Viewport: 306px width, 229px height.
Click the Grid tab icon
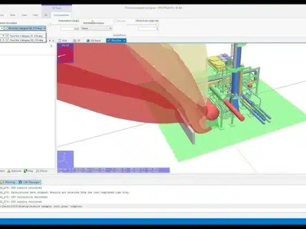[x=60, y=40]
